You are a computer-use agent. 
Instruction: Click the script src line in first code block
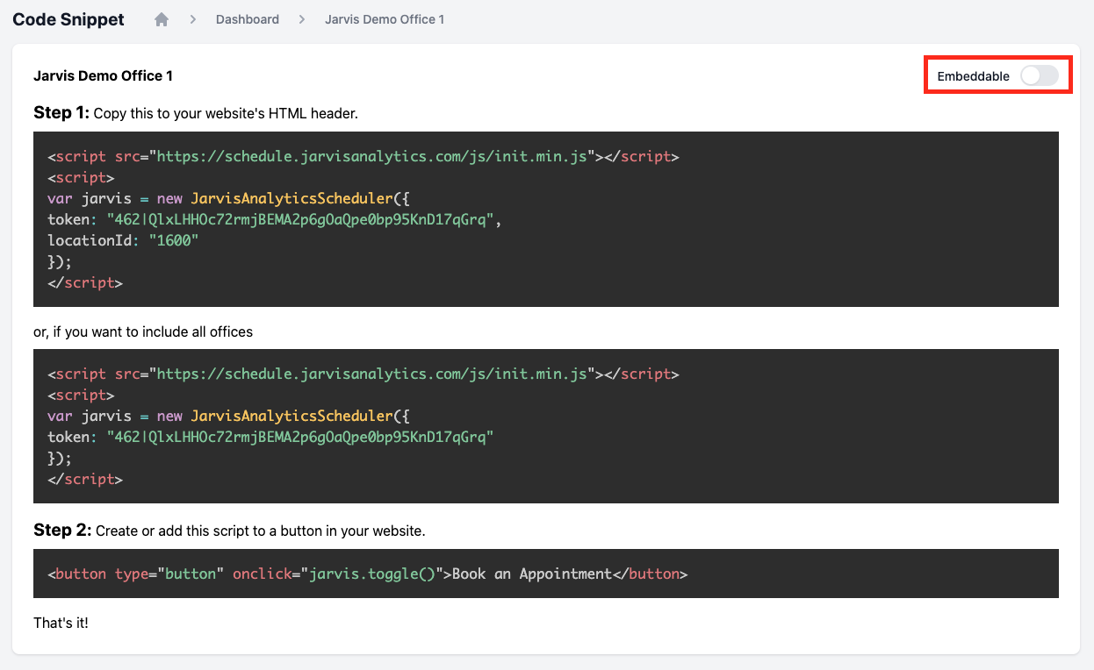(x=363, y=157)
